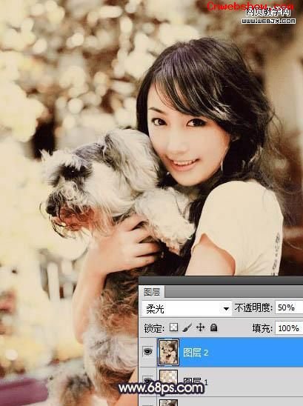Viewport: 303px width, 406px height.
Task: Click the empty tab strip beside 图层
Action: 233,292
